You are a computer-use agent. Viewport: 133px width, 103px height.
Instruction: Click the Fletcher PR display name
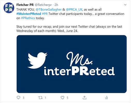coord(25,5)
